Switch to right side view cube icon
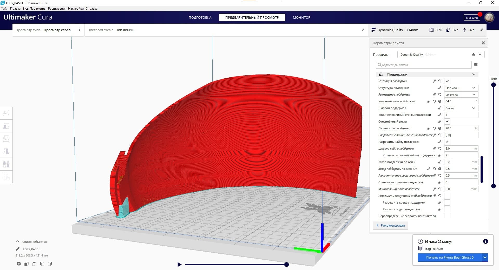Viewport: 499px width, 270px height. pos(50,264)
